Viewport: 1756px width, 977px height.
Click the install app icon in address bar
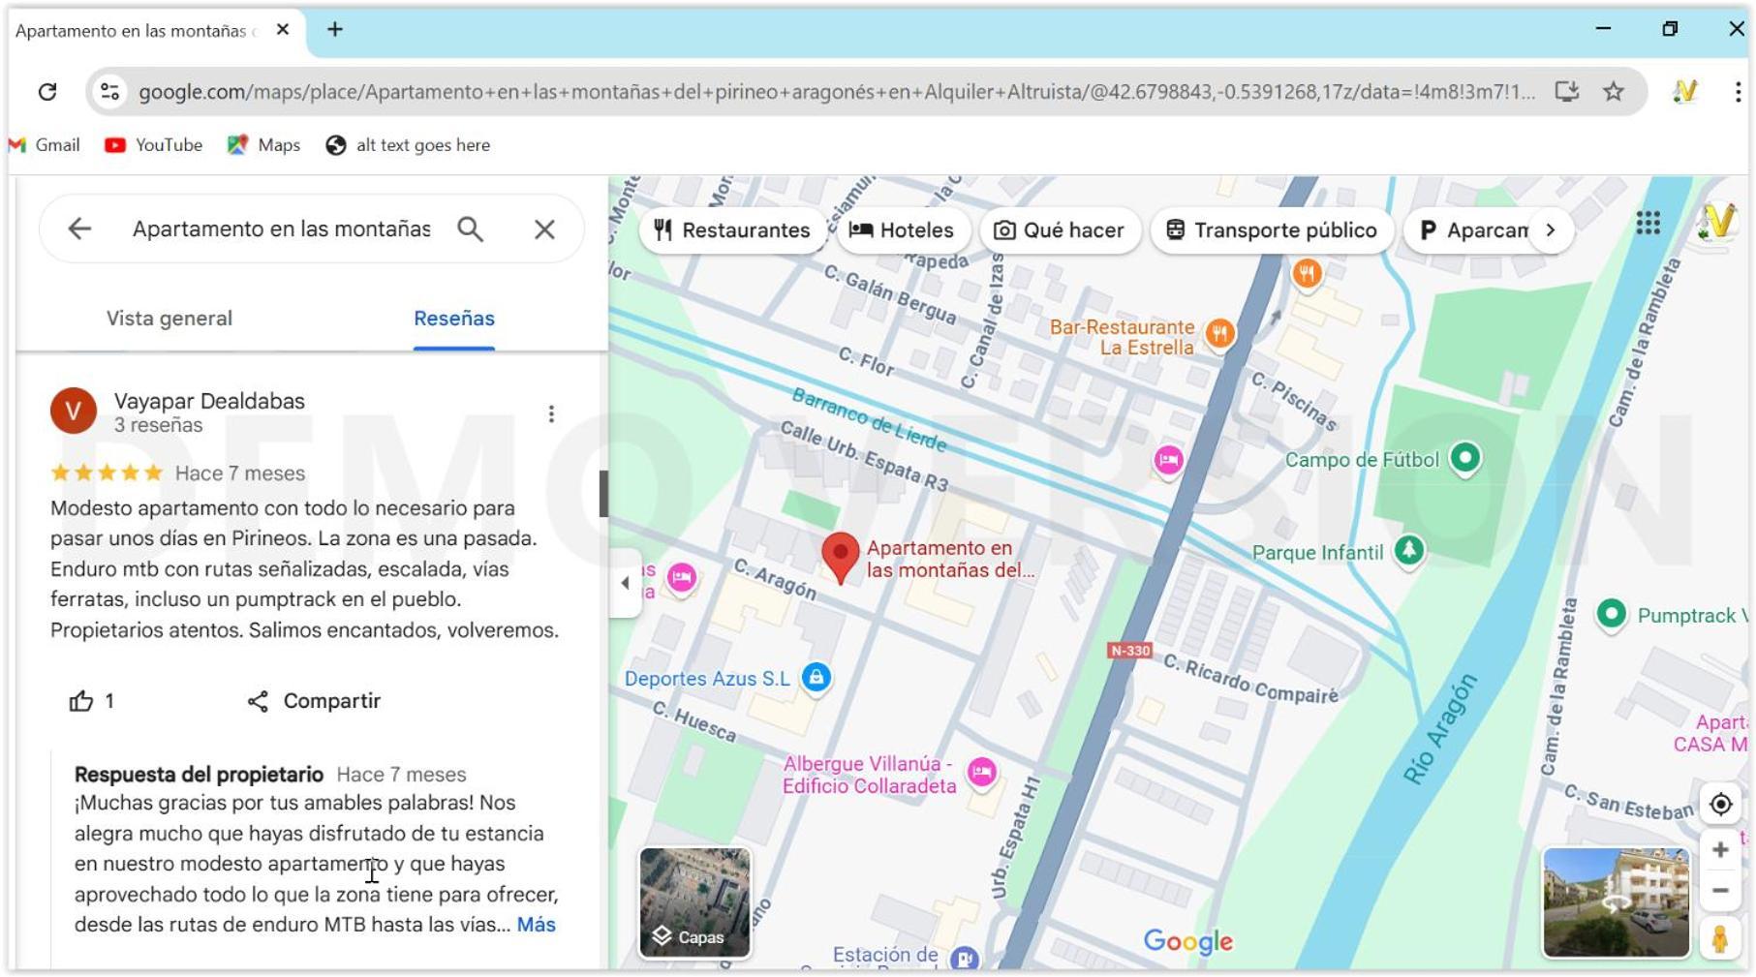pyautogui.click(x=1566, y=92)
